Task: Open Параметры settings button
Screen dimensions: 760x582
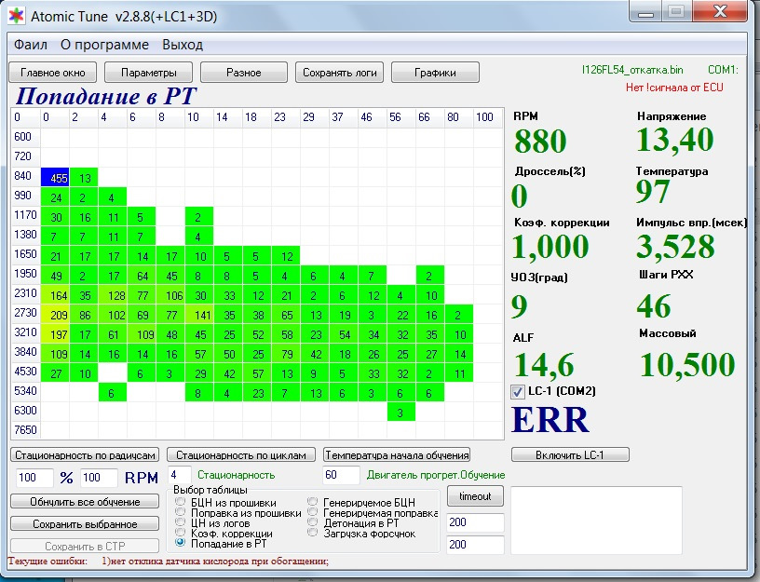Action: tap(148, 73)
